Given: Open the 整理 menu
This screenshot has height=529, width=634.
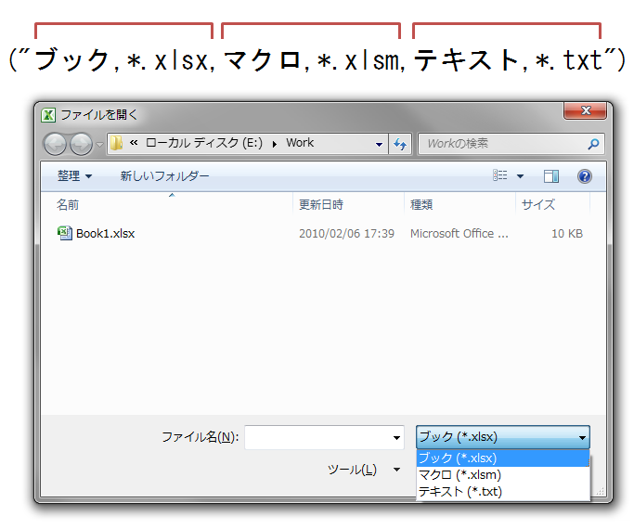Looking at the screenshot, I should (75, 176).
